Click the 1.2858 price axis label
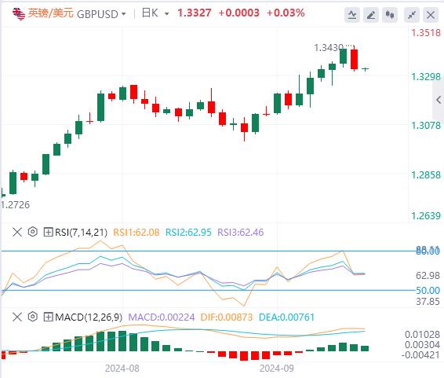This screenshot has height=378, width=444. coord(426,175)
